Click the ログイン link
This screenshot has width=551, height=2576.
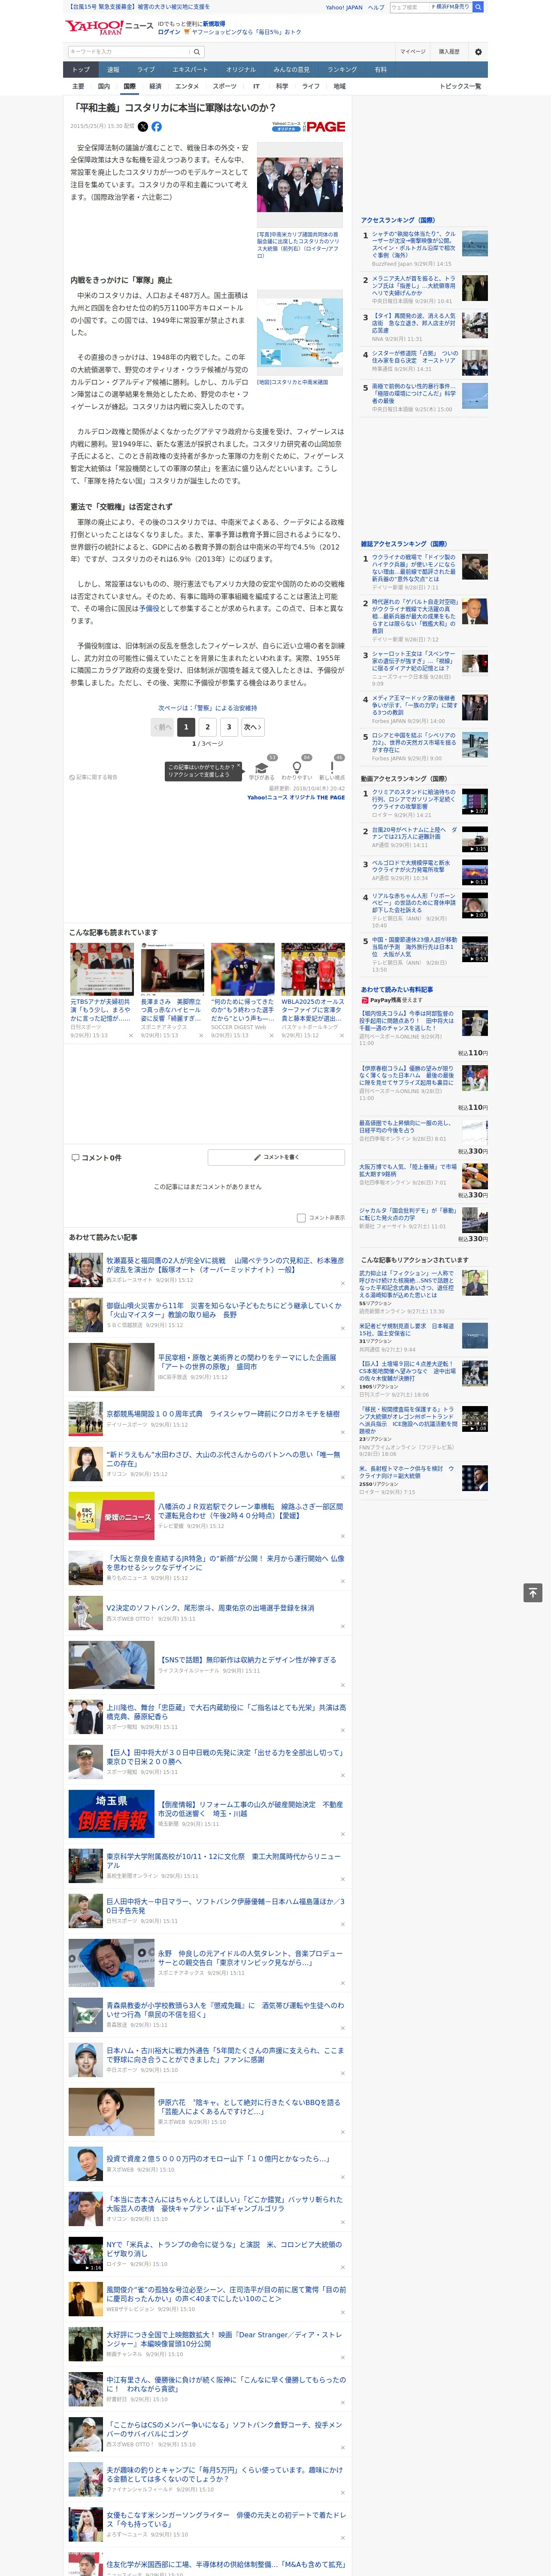(x=169, y=32)
